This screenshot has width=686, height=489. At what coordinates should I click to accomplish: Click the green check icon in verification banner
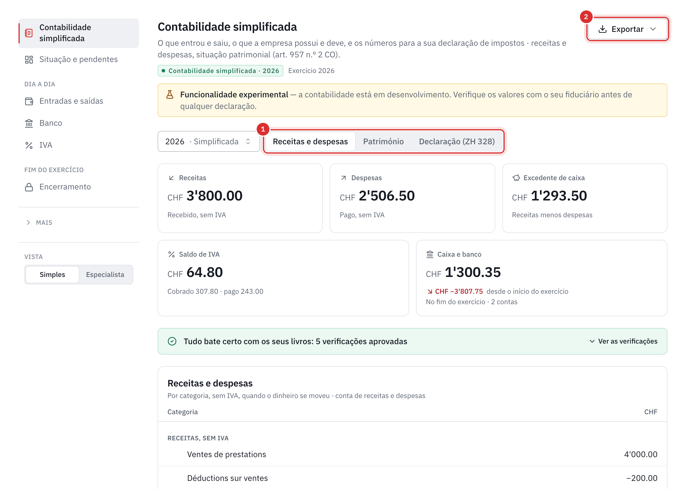[x=172, y=341]
